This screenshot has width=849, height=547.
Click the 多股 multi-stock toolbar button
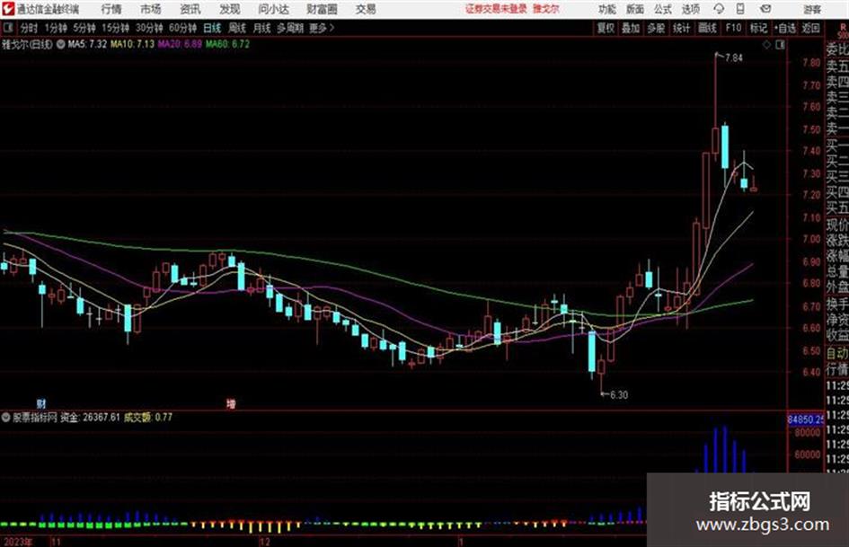pos(656,28)
